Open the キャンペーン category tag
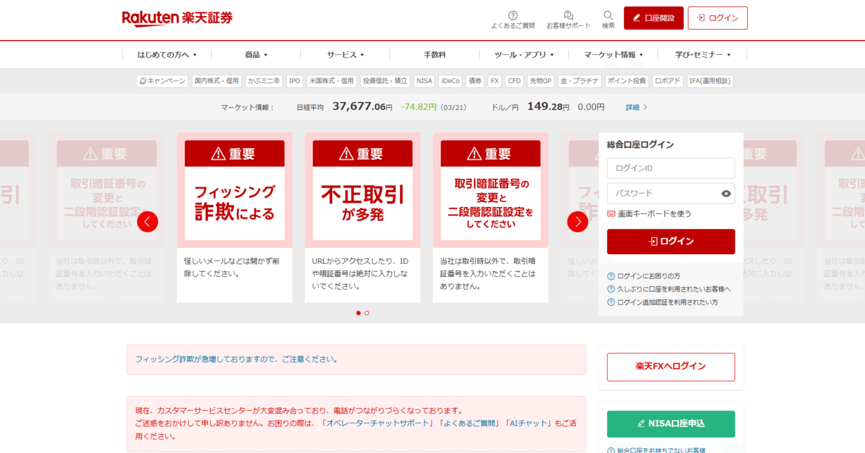The height and width of the screenshot is (453, 865). pos(162,81)
